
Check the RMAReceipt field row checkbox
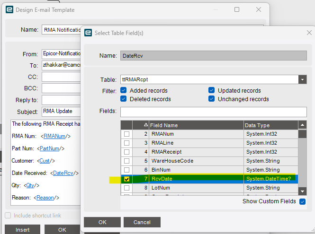(x=126, y=152)
